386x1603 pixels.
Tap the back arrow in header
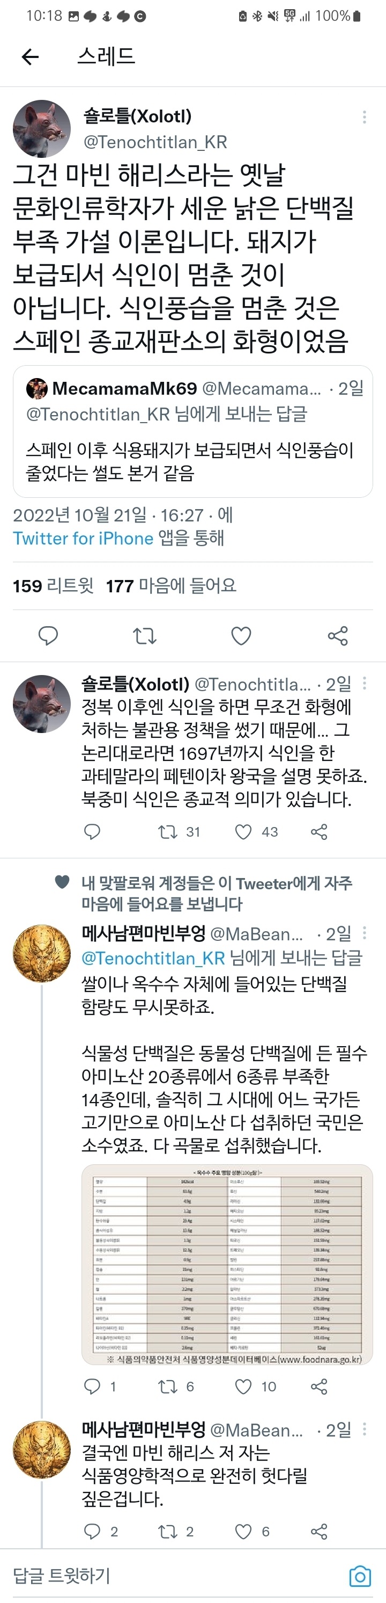(30, 57)
